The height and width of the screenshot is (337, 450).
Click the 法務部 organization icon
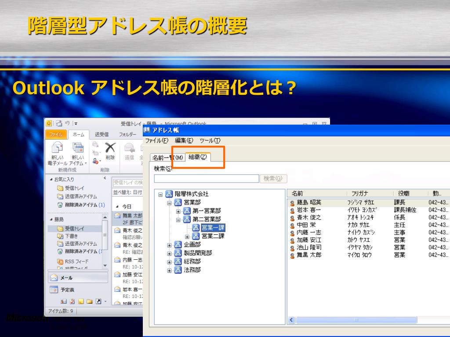[x=178, y=270]
